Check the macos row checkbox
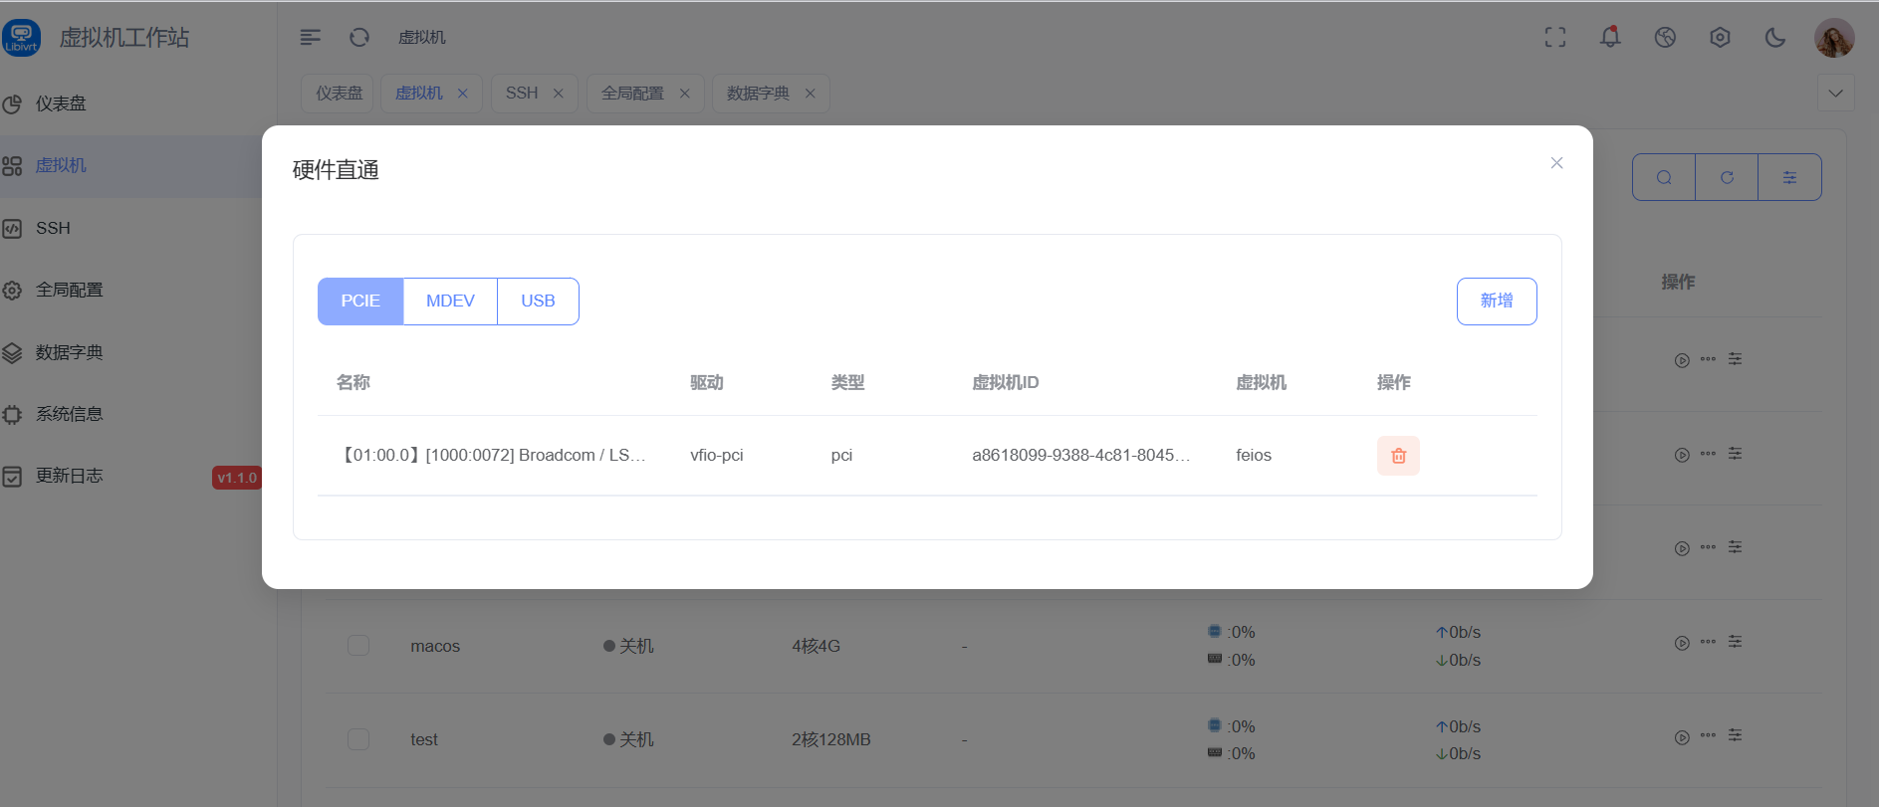The image size is (1879, 807). click(x=358, y=646)
